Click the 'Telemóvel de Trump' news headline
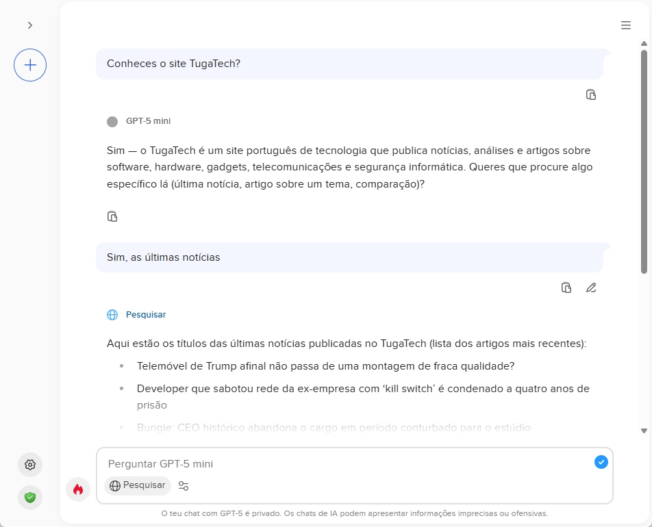This screenshot has height=527, width=652. [x=325, y=365]
